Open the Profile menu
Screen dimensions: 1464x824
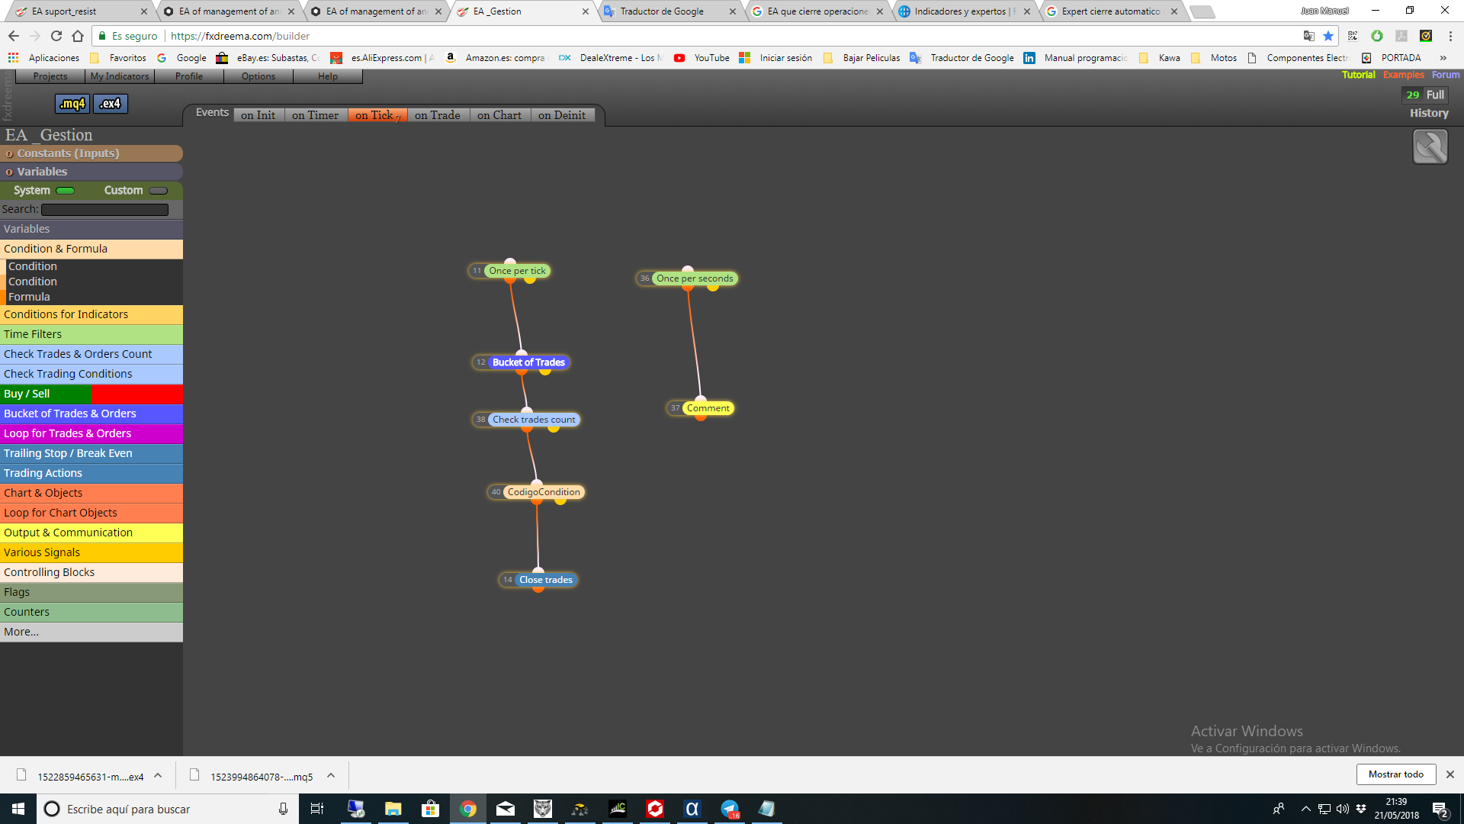[x=189, y=76]
